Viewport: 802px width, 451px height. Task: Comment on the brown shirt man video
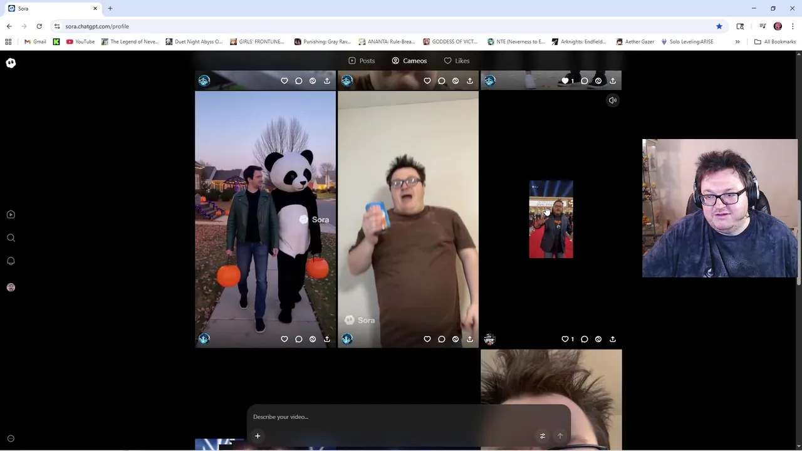442,339
